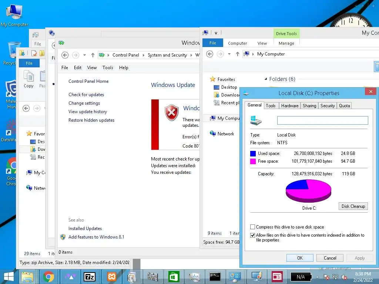Go up one level in Windows Update window
Viewport: 379px width, 284px height.
pos(93,55)
